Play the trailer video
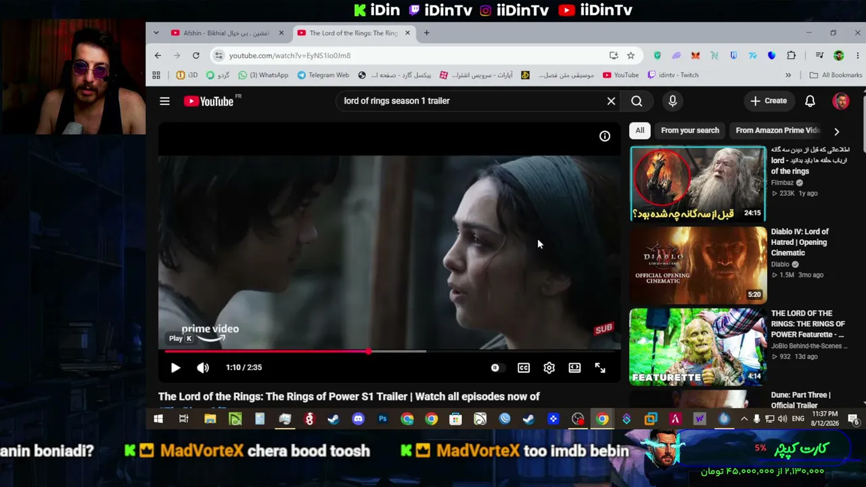The height and width of the screenshot is (487, 866). coord(175,368)
